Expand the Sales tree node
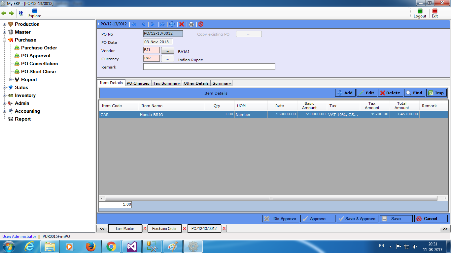The image size is (451, 253). 5,87
